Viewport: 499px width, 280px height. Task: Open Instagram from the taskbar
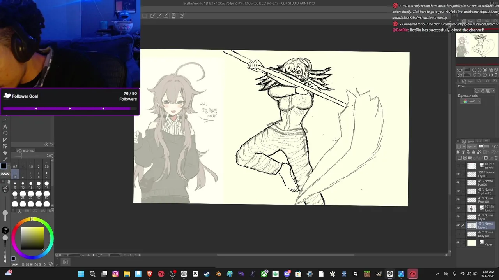(x=115, y=274)
